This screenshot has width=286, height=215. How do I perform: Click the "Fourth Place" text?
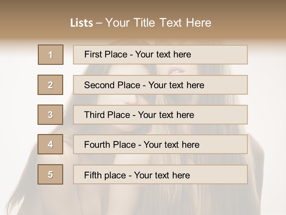point(110,145)
